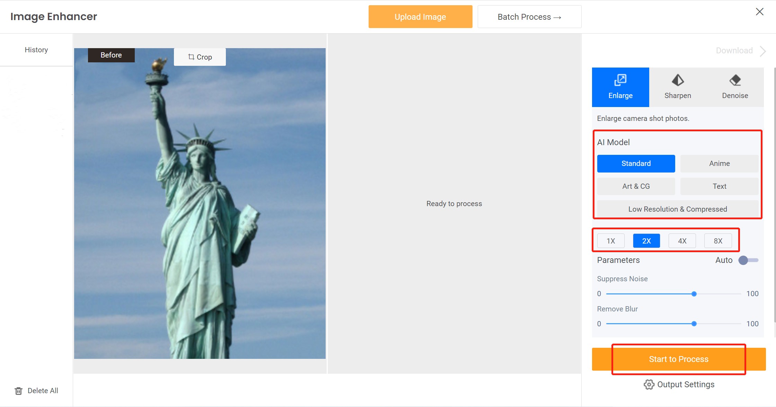Click the 'AI Model' heading

(x=613, y=142)
